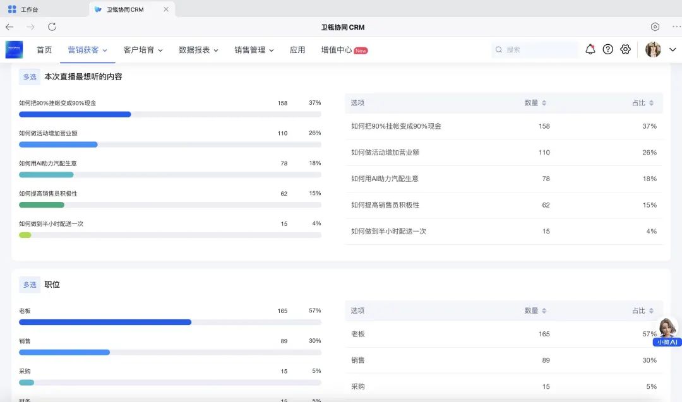Click the CRM logo in navigation bar
The height and width of the screenshot is (402, 682).
(14, 50)
